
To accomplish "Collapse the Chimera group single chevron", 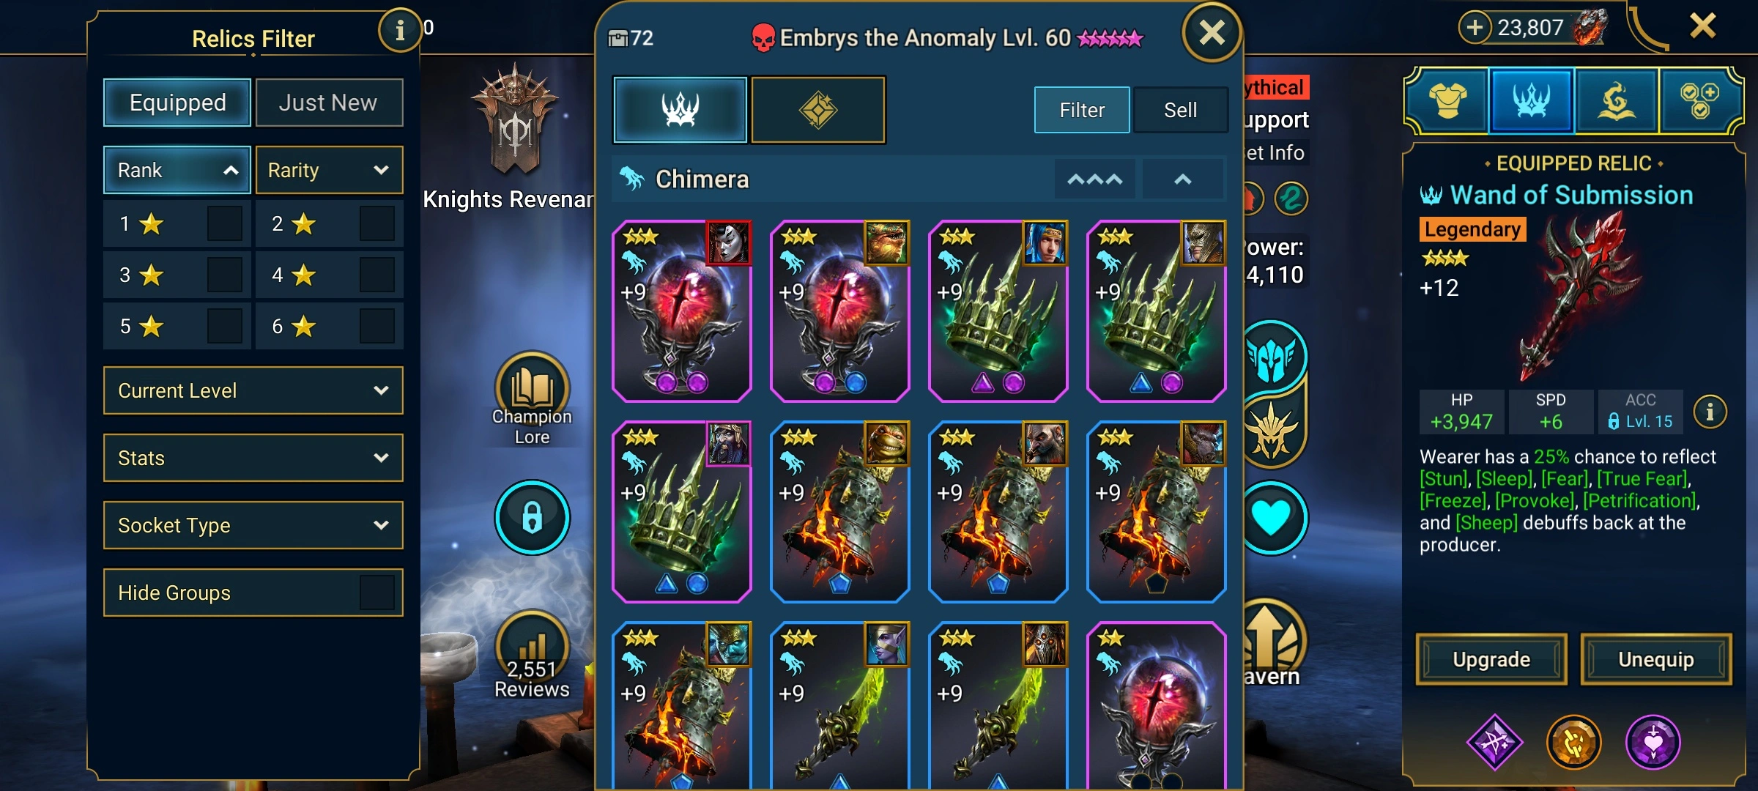I will click(x=1182, y=179).
